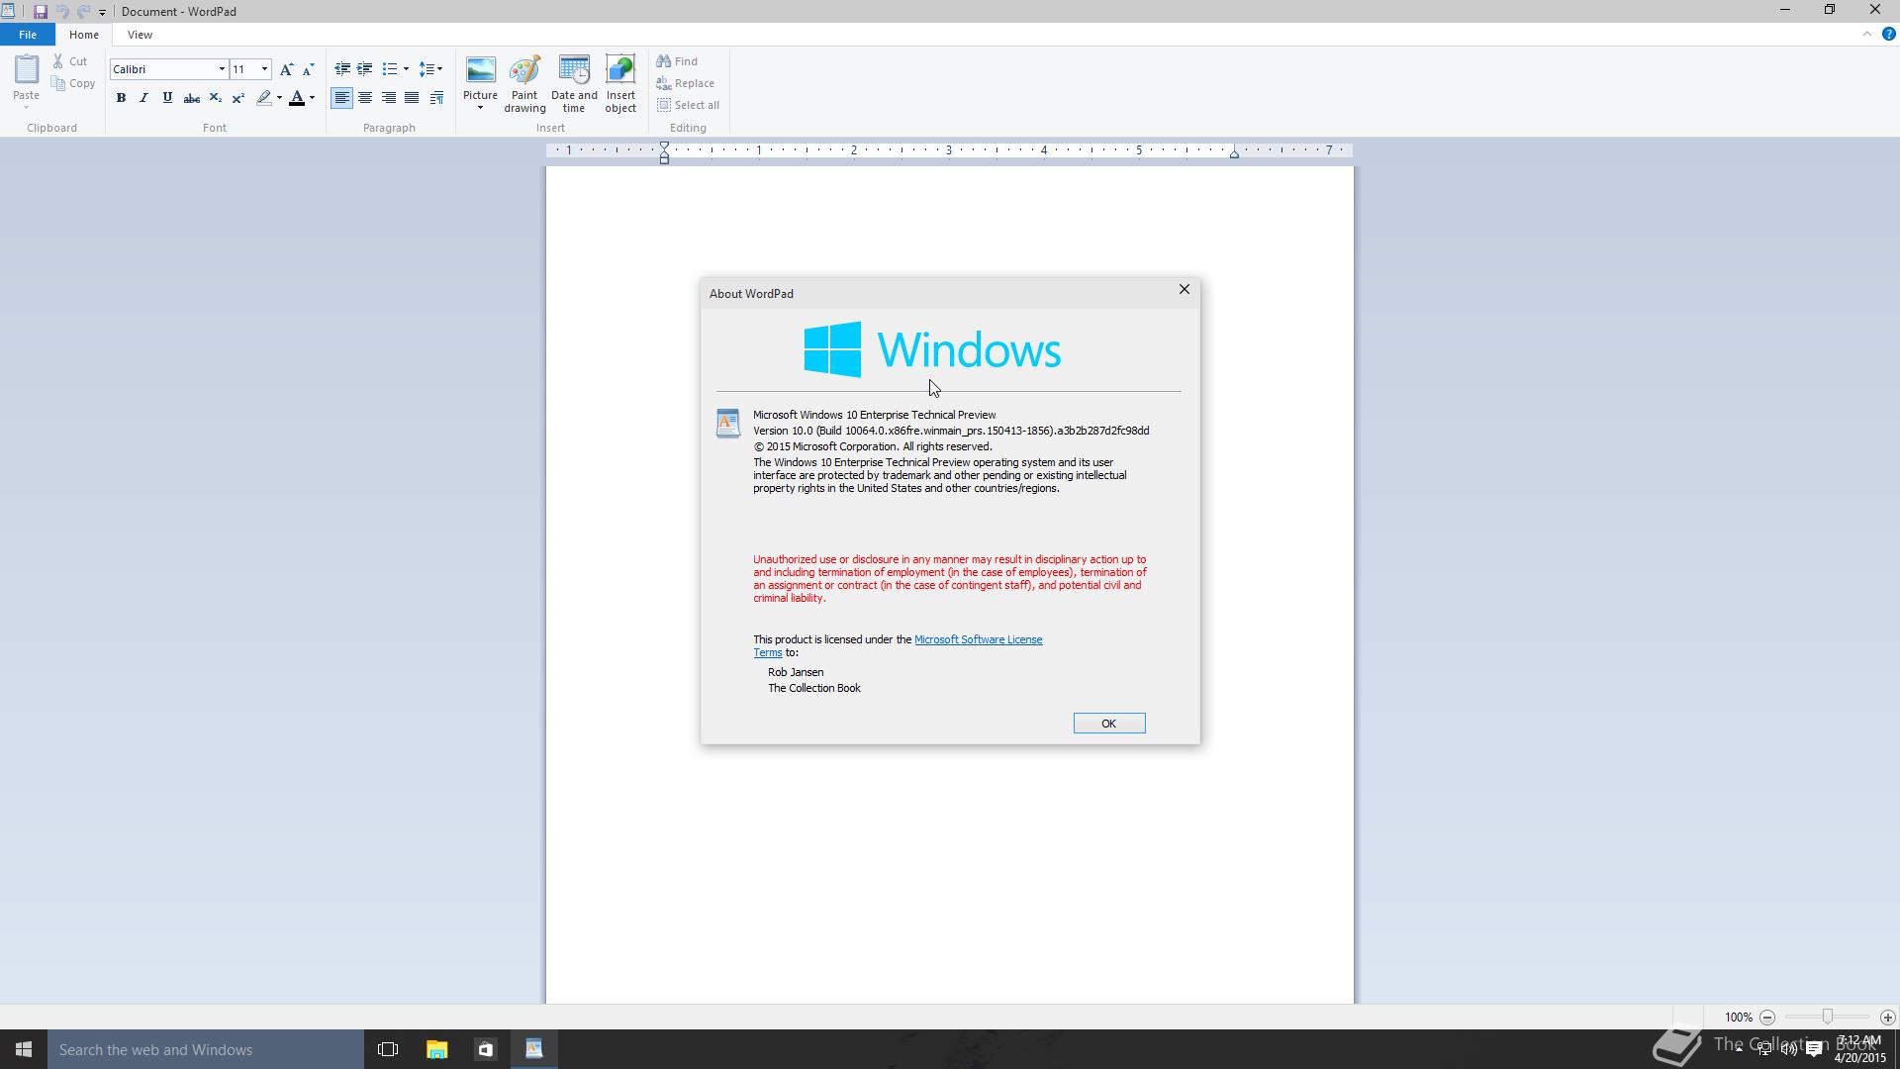The width and height of the screenshot is (1900, 1069).
Task: Click Redo in the quick access toolbar
Action: [84, 12]
